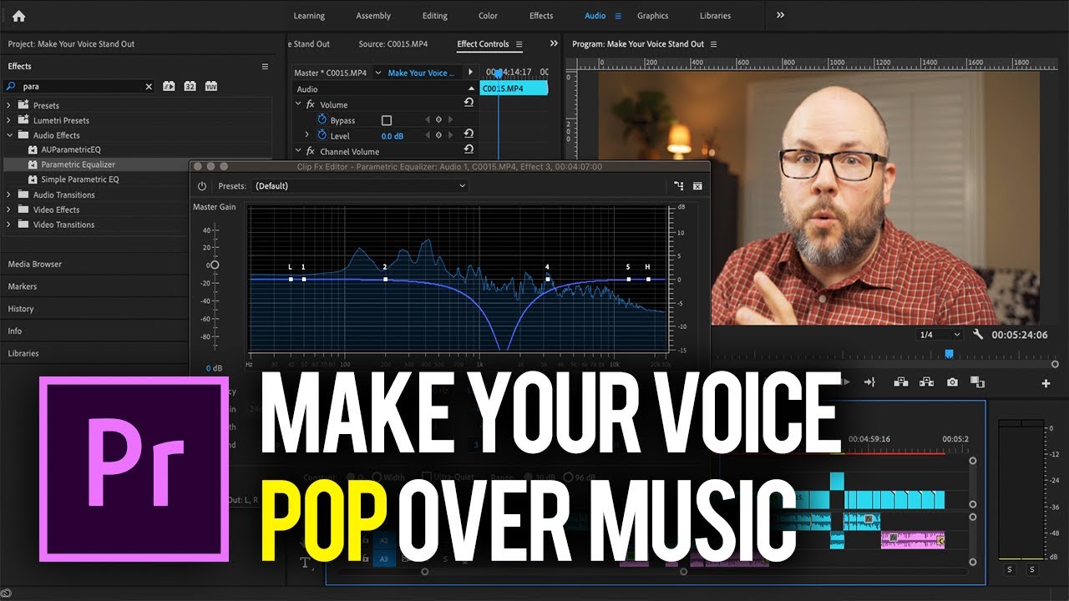The image size is (1069, 601).
Task: Open the Media Browser panel
Action: (35, 264)
